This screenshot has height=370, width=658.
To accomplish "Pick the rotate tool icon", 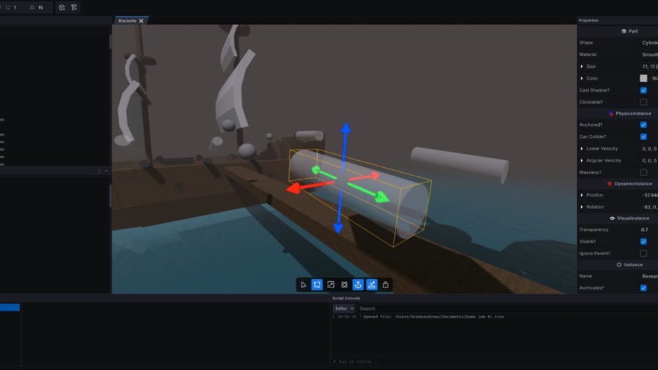I will 344,285.
